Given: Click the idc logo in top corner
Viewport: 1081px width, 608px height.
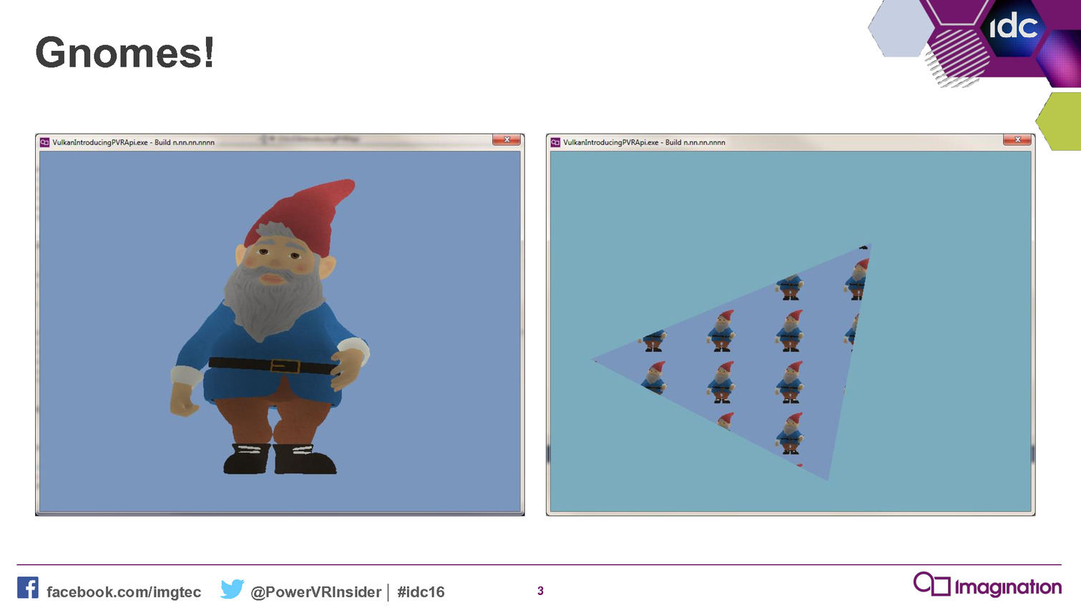Looking at the screenshot, I should tap(1012, 28).
